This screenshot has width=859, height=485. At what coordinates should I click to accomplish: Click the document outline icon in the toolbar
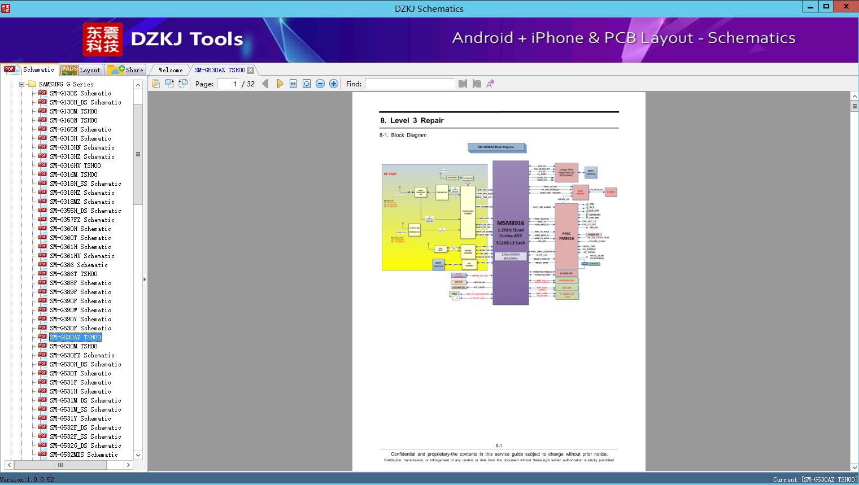click(x=156, y=84)
